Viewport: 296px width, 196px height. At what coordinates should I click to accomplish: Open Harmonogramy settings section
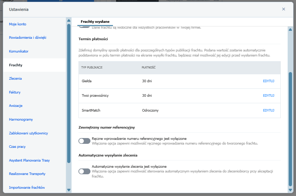click(21, 119)
